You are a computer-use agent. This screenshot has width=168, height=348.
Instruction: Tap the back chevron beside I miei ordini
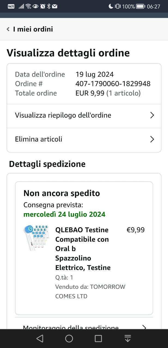point(8,29)
